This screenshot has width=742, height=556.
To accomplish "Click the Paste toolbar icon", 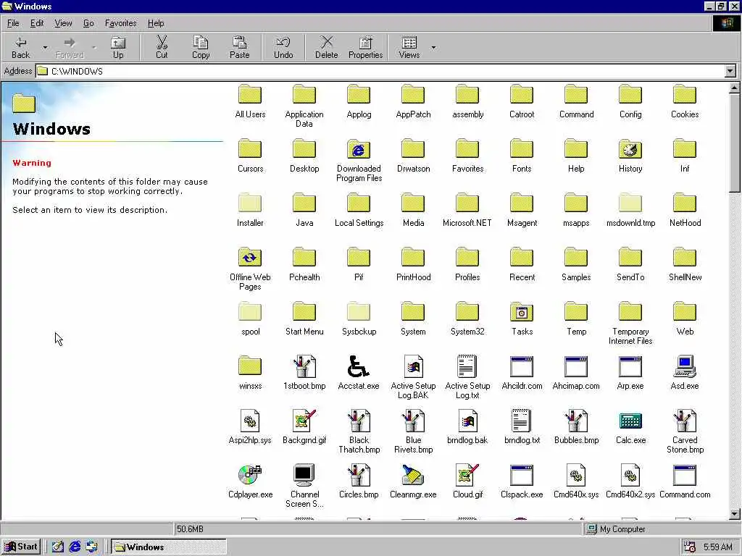I will [x=239, y=48].
